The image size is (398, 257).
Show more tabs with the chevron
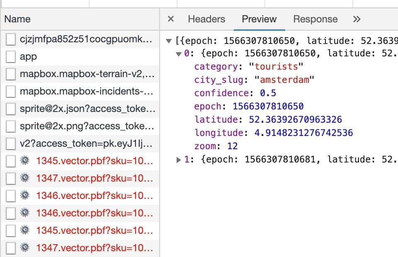(x=357, y=19)
